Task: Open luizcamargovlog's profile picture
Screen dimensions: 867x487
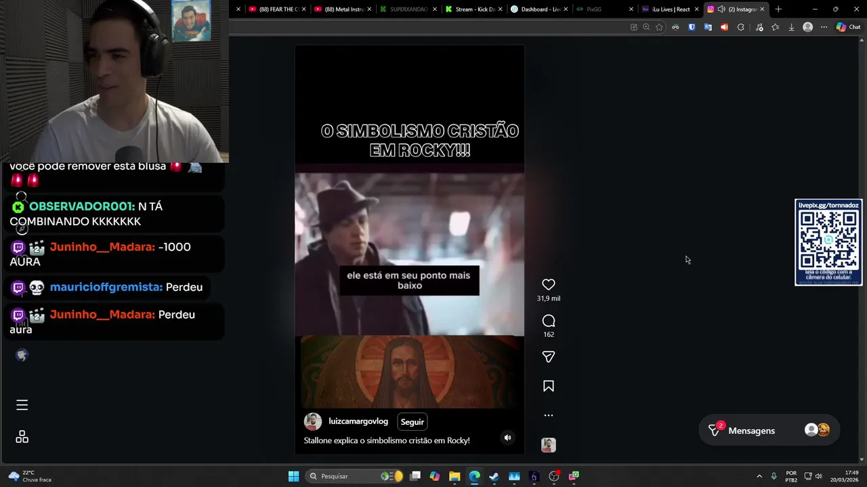Action: click(313, 421)
